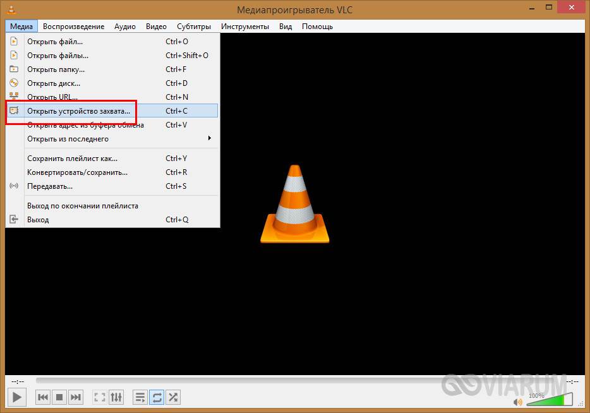Show the playlist via playlist icon
590x413 pixels.
(140, 397)
